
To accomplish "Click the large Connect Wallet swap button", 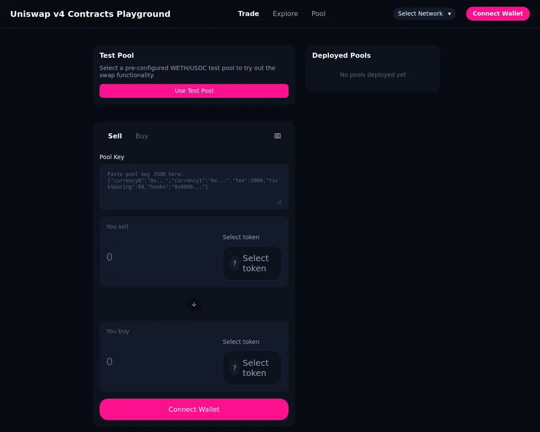I will click(x=194, y=409).
